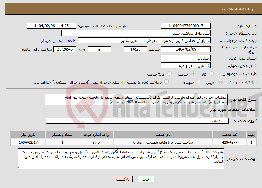Click the تاریخ نیاز column header
Viewport: 262px width, 188px height.
tap(28, 135)
